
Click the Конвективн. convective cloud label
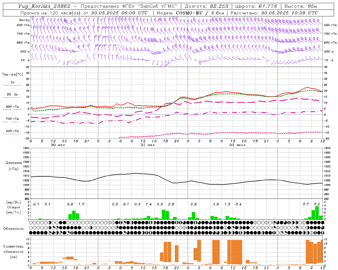pyautogui.click(x=13, y=247)
